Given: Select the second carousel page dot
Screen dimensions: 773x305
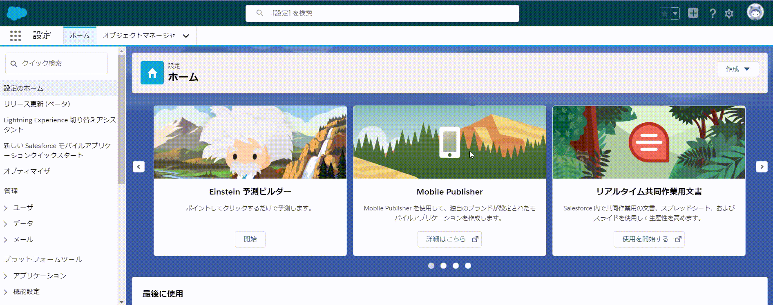Looking at the screenshot, I should 443,266.
